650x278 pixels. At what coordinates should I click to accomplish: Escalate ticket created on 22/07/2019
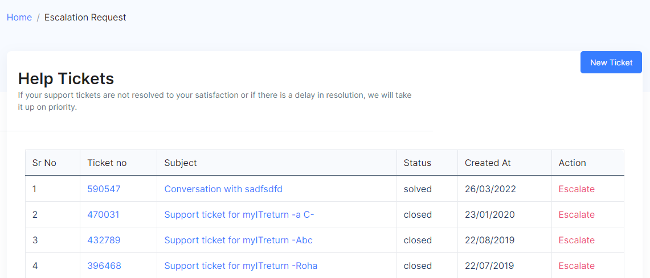coord(577,266)
